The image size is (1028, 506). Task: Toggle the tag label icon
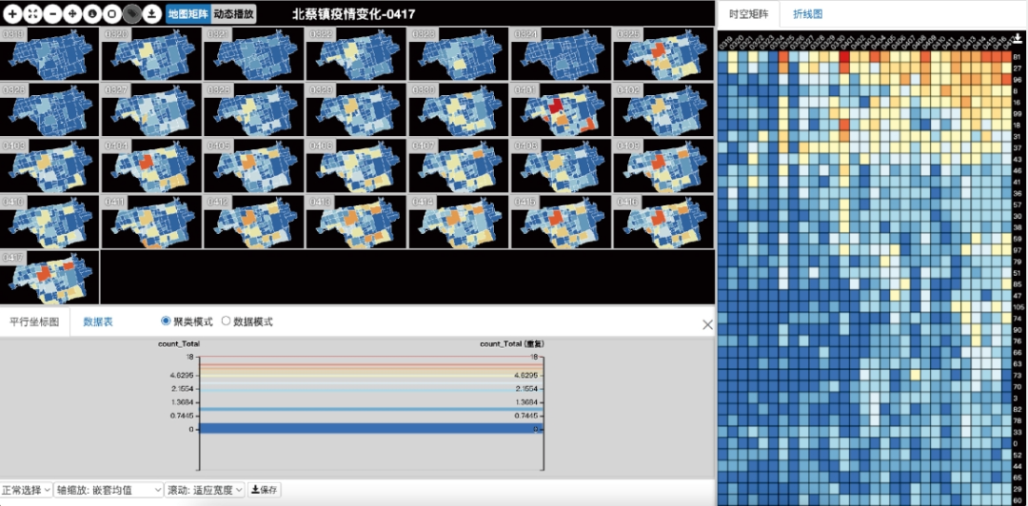[131, 14]
